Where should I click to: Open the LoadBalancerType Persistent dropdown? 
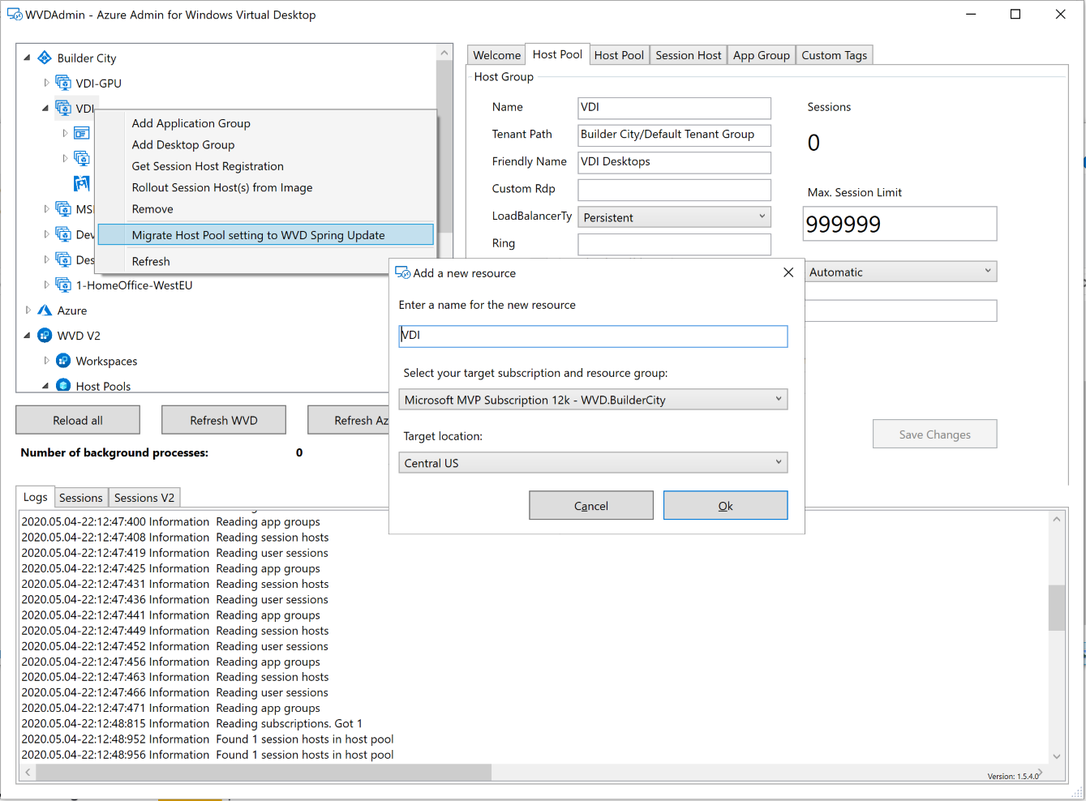pyautogui.click(x=674, y=217)
